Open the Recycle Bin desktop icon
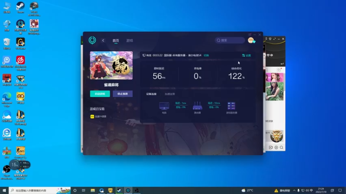Image resolution: width=346 pixels, height=194 pixels. tap(7, 44)
